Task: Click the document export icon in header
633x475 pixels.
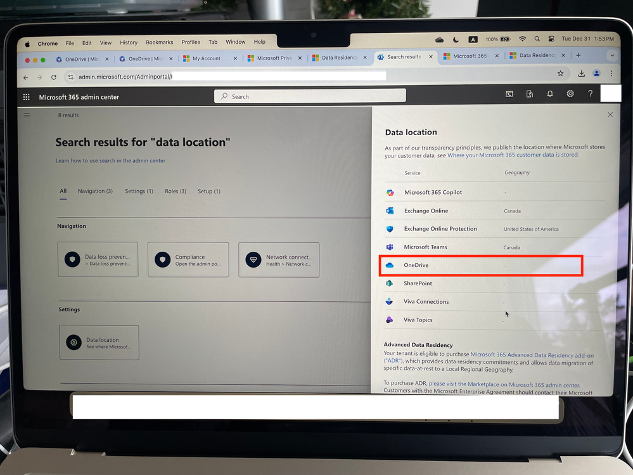Action: tap(530, 94)
